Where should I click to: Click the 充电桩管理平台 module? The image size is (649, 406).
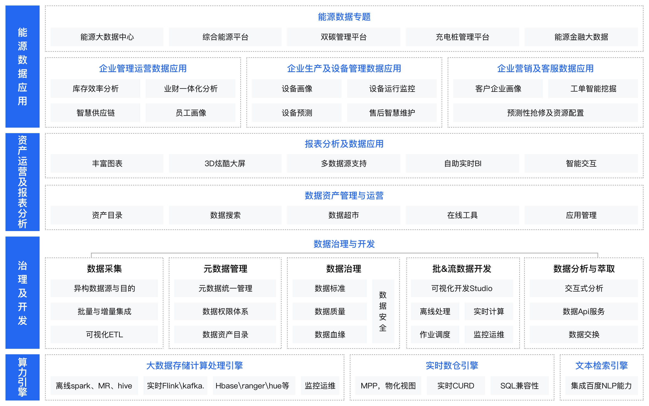462,37
